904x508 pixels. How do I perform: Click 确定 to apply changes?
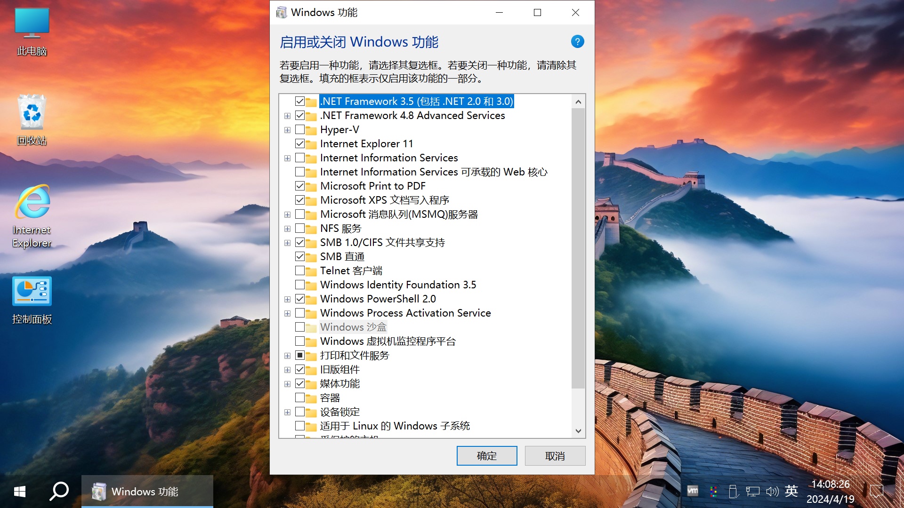point(487,456)
